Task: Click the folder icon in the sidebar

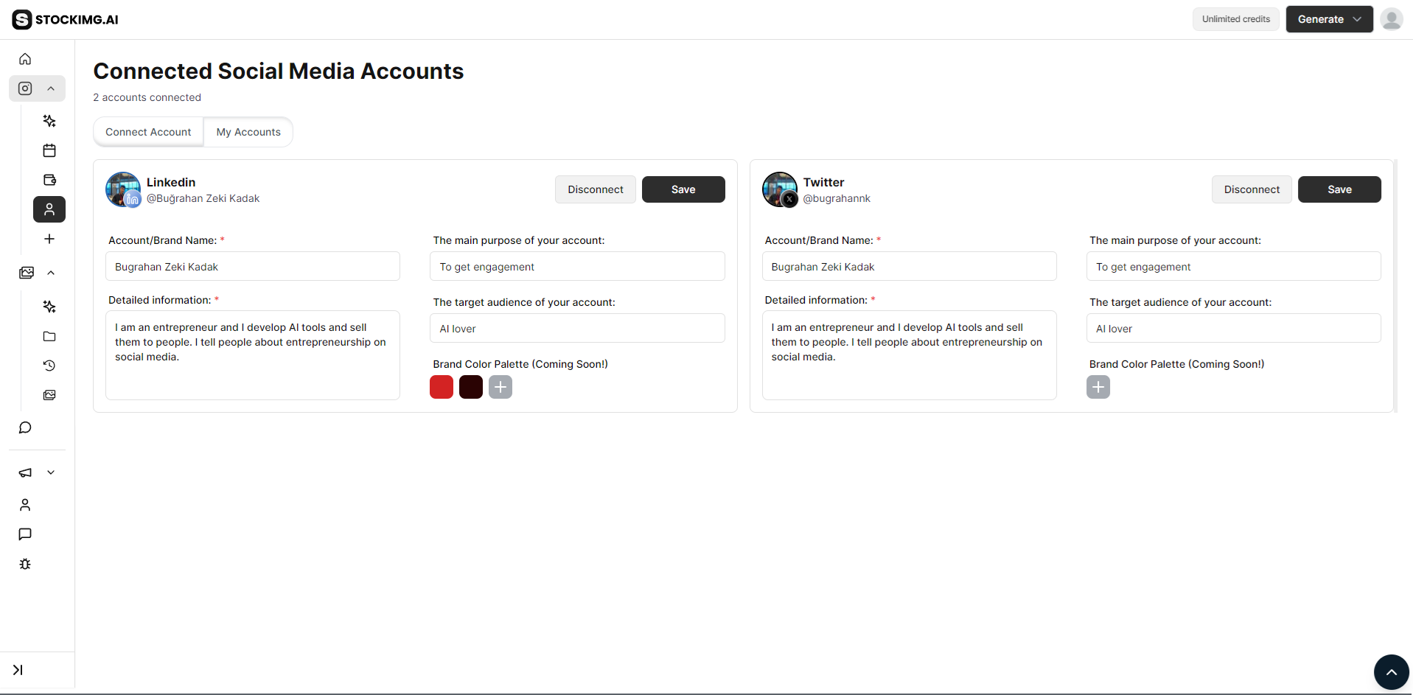Action: [x=49, y=336]
